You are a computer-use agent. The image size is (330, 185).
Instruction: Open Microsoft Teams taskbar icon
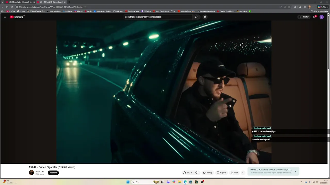click(168, 182)
